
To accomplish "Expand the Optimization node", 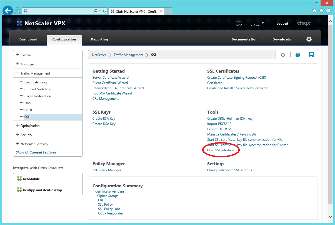I will tap(18, 126).
